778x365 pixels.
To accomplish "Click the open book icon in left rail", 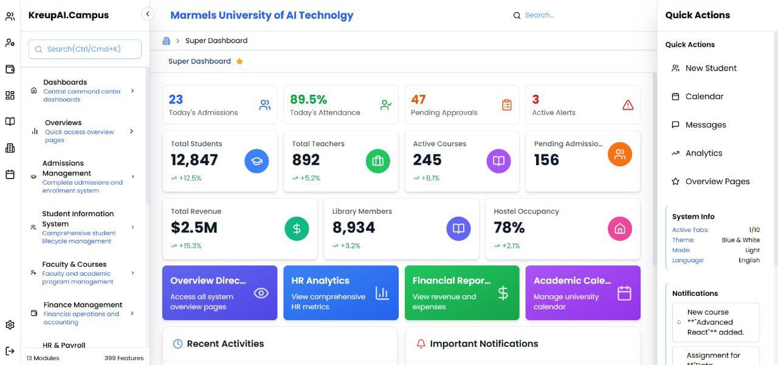I will click(10, 121).
